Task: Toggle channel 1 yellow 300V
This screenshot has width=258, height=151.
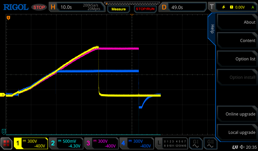Action: pyautogui.click(x=31, y=143)
